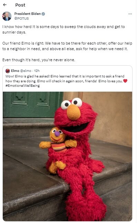Click the Elmo display name in quote
The image size is (137, 223).
[x=15, y=71]
